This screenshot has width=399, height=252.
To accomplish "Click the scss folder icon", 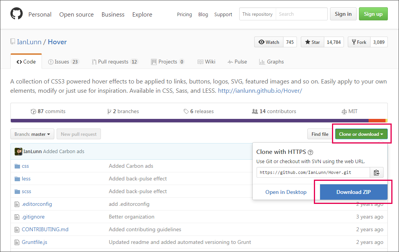I will 17,192.
